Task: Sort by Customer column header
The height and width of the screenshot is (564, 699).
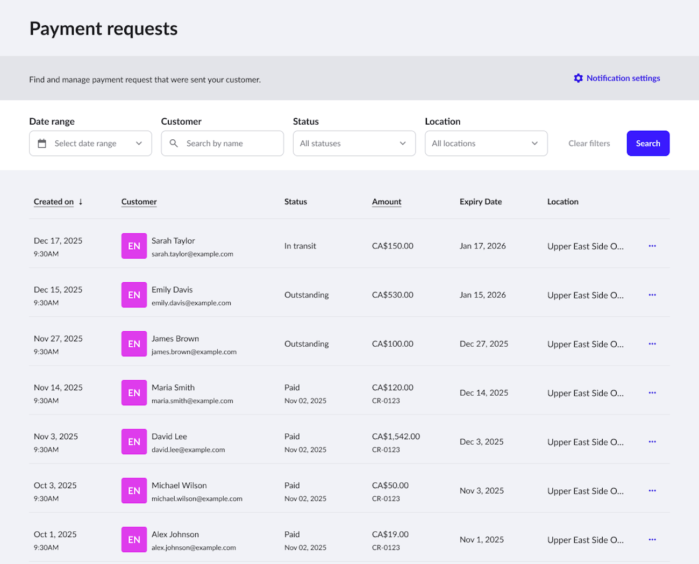Action: point(139,202)
